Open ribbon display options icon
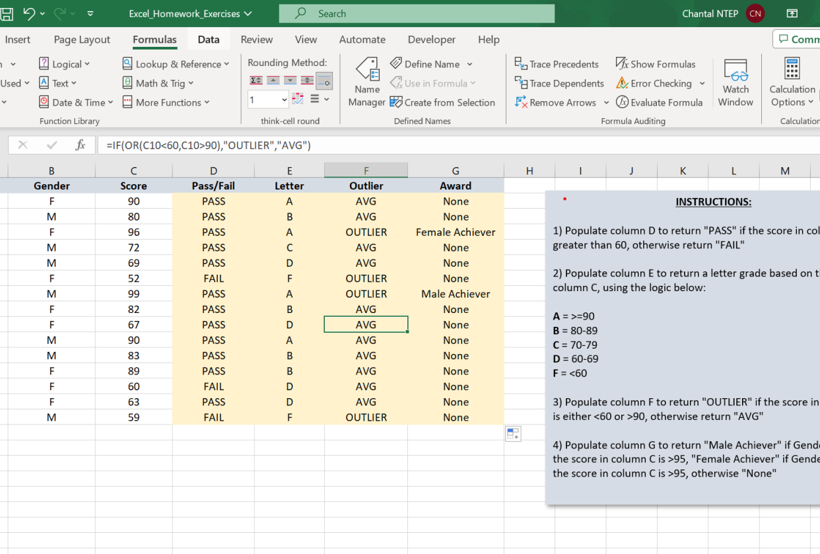 [x=792, y=13]
